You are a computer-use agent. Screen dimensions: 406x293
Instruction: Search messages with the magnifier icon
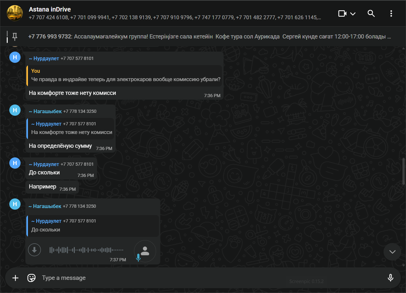371,13
